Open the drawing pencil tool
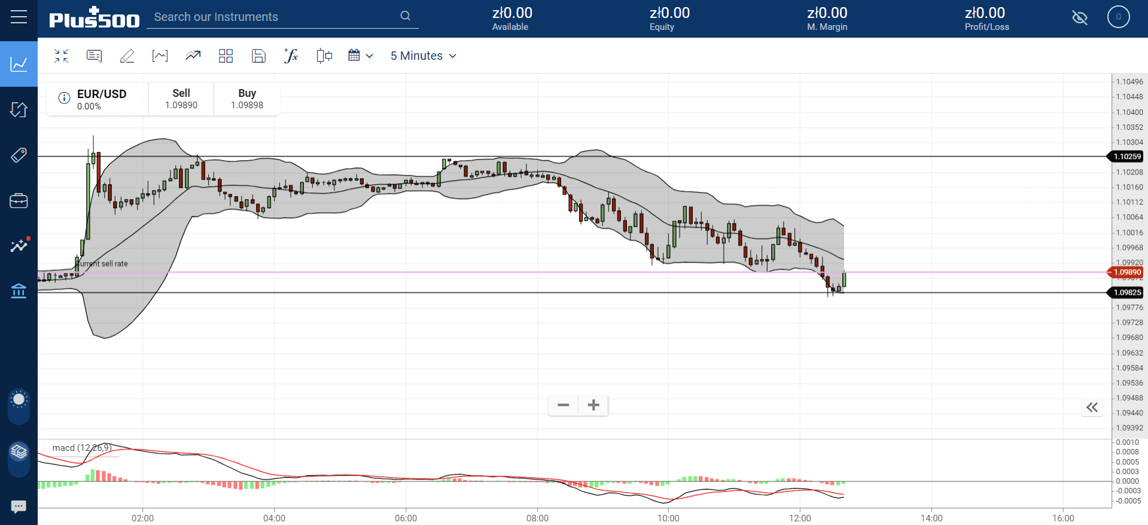Viewport: 1148px width, 525px height. coord(127,56)
